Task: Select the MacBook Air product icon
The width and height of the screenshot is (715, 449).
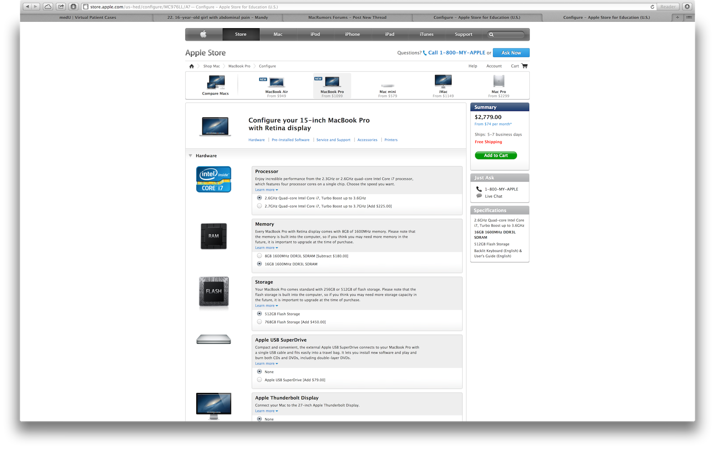Action: tap(276, 82)
